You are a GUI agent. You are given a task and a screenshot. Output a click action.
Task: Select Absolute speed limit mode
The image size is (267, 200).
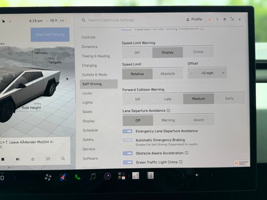[168, 73]
